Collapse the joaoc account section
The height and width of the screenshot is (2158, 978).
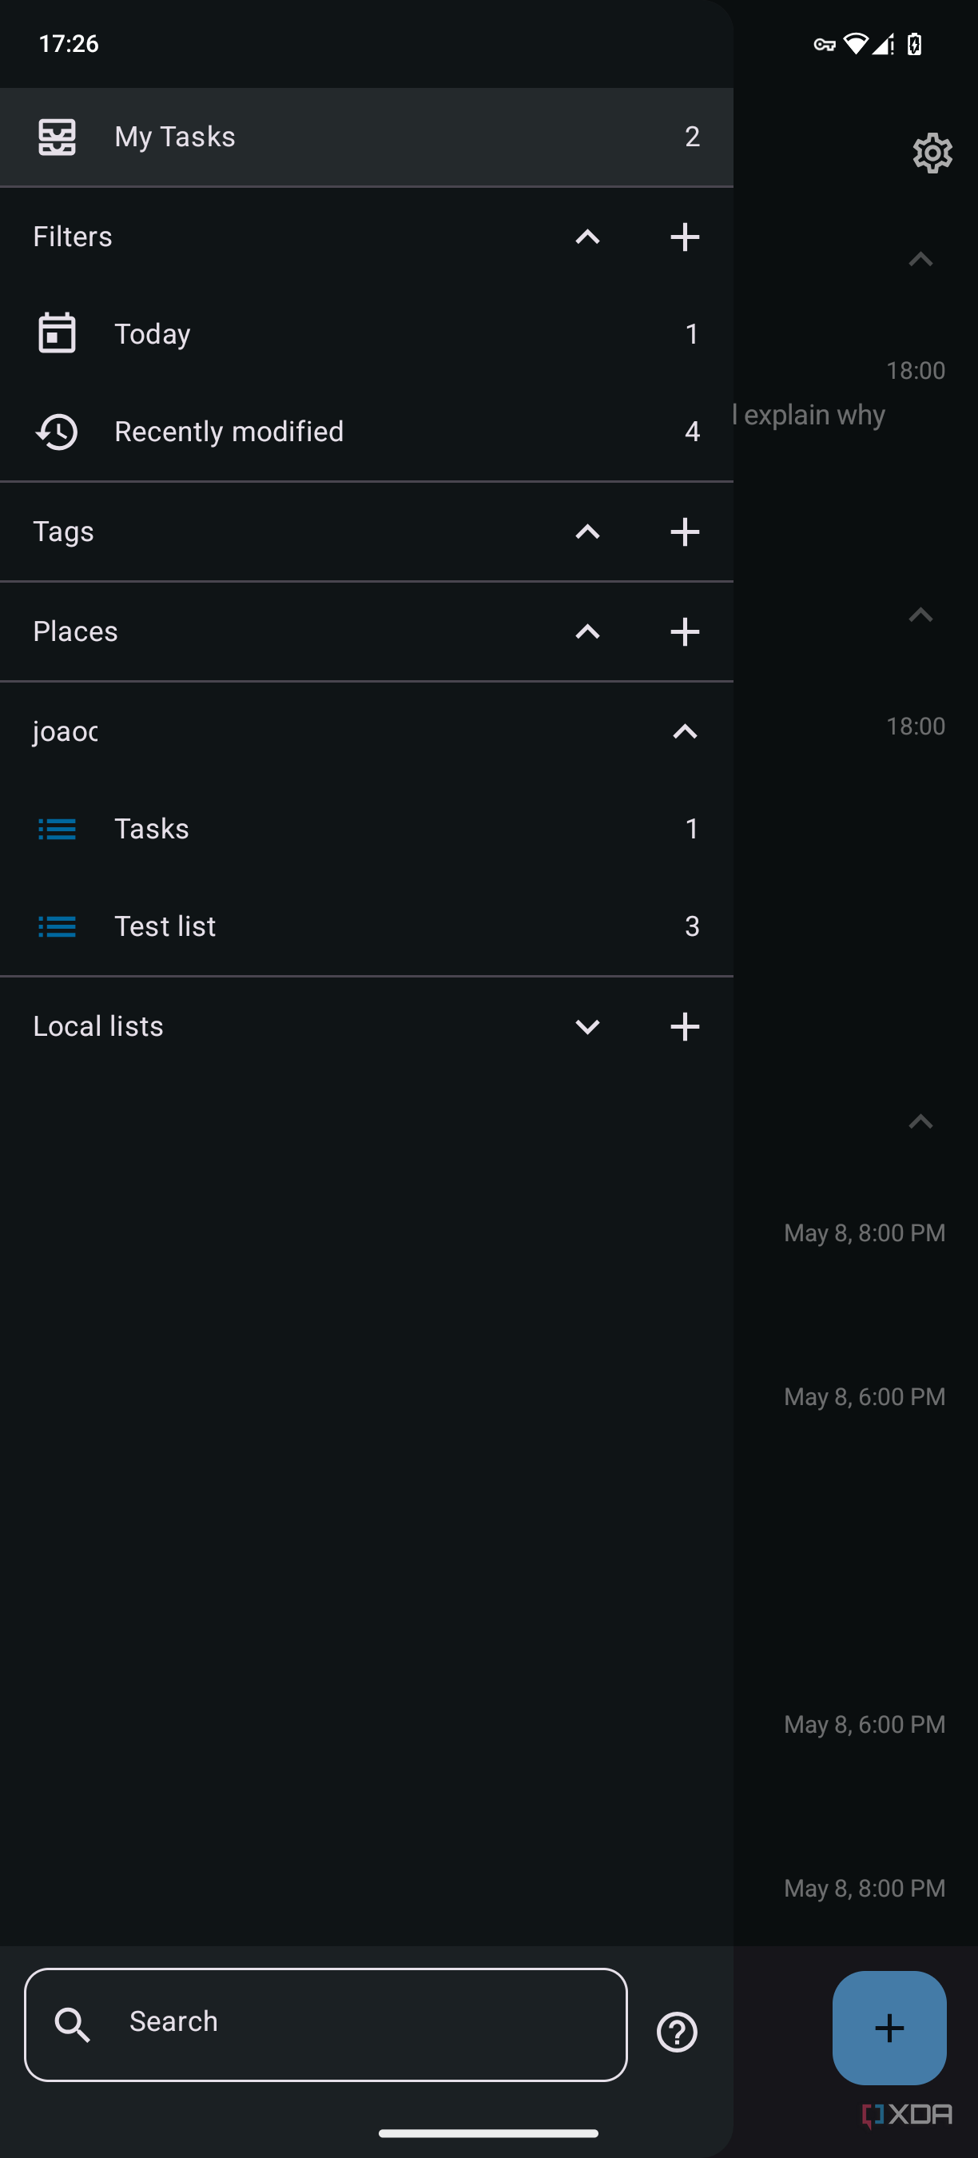pos(685,731)
